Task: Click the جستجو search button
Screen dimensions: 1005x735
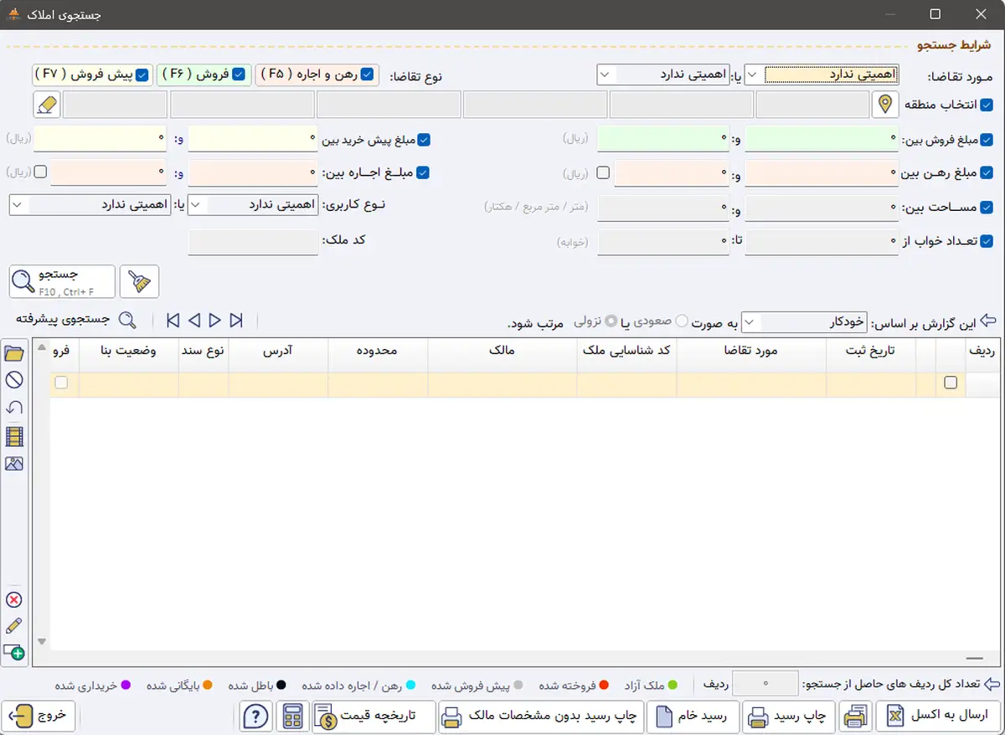Action: (63, 281)
